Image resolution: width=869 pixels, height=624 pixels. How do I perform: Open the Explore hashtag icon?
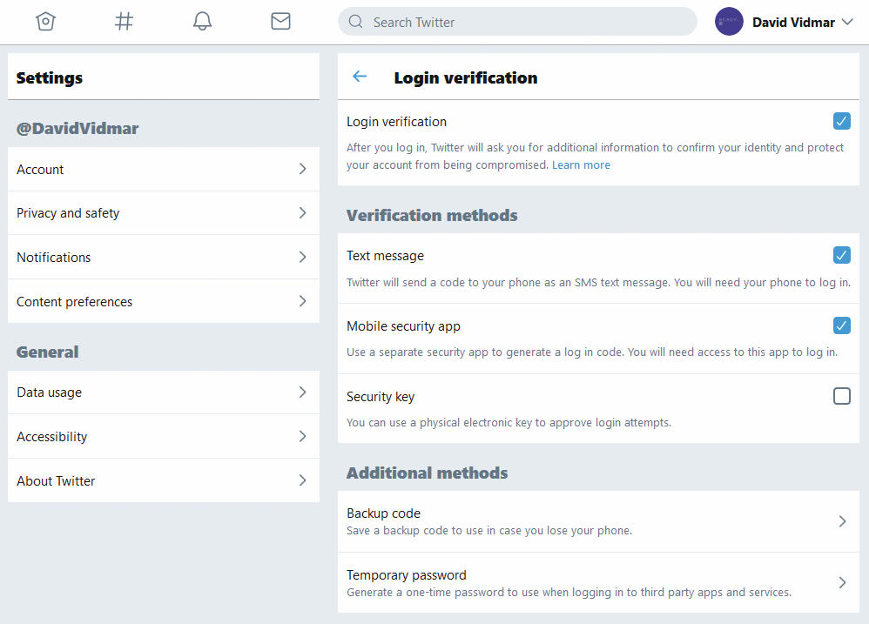124,22
